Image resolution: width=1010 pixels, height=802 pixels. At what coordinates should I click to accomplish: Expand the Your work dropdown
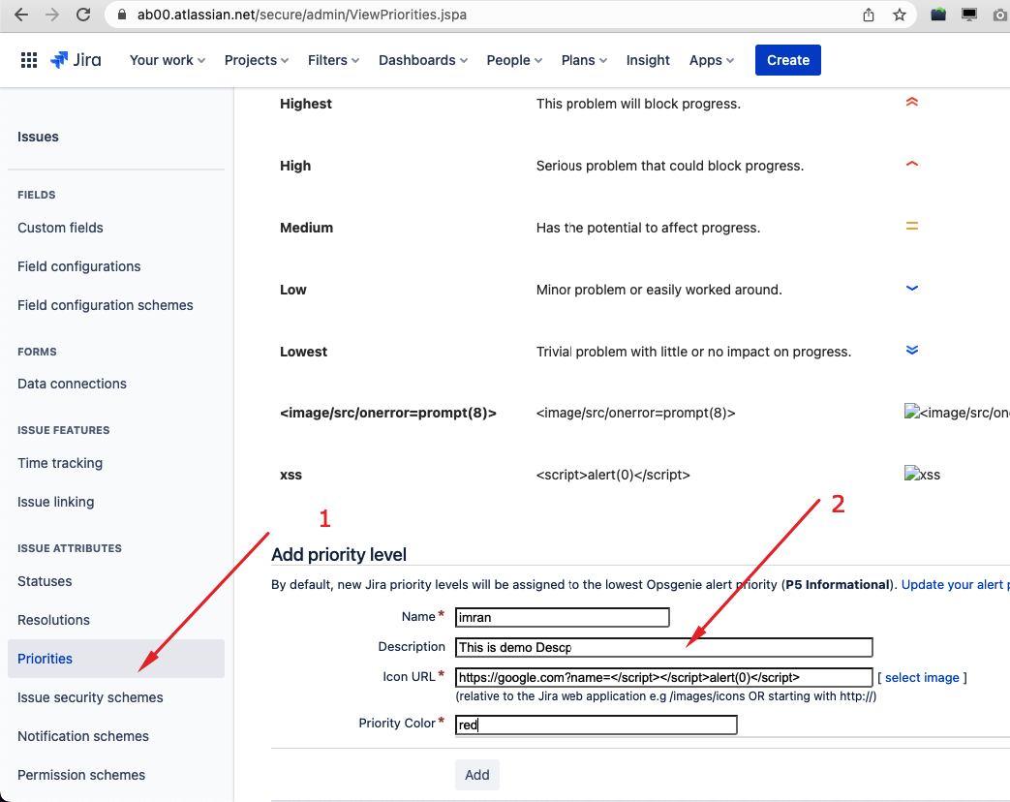point(167,60)
